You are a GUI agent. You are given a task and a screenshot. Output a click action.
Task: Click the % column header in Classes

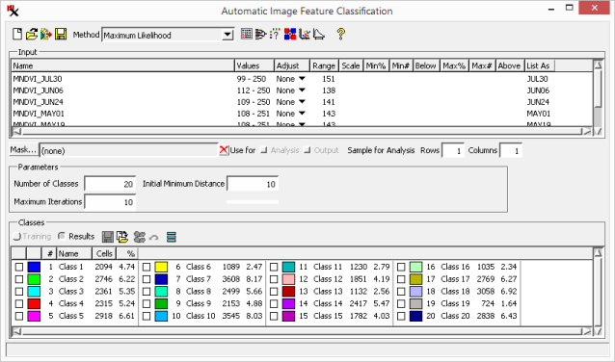click(x=126, y=254)
